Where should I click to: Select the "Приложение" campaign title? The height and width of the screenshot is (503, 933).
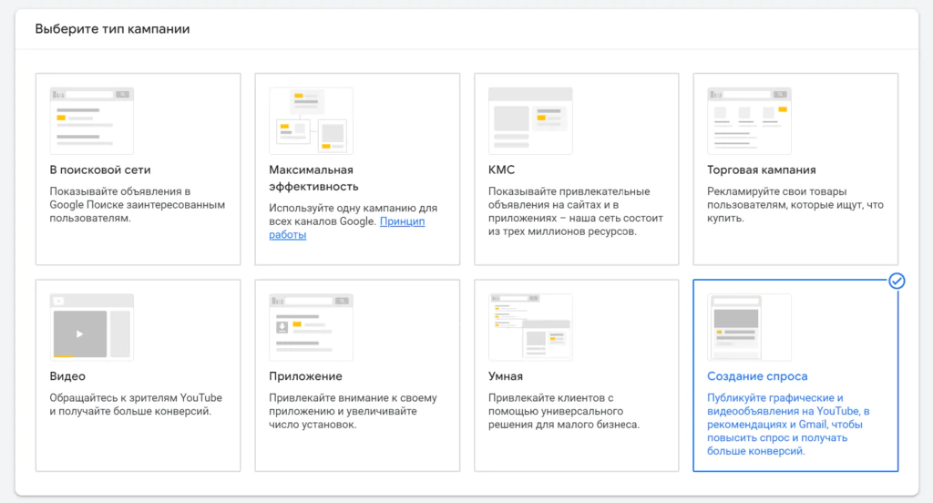tap(305, 376)
